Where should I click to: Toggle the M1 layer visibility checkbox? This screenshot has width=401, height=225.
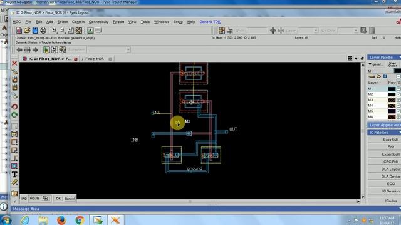click(x=398, y=89)
